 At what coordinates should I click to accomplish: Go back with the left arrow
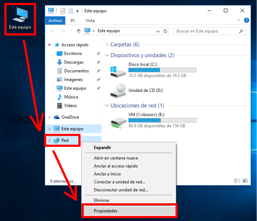pyautogui.click(x=52, y=31)
